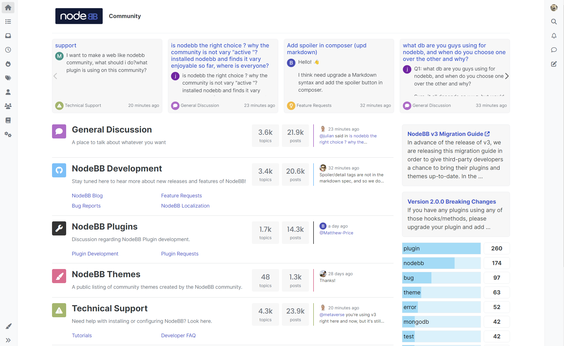
Task: Show next recent cards with right chevron
Action: (507, 76)
